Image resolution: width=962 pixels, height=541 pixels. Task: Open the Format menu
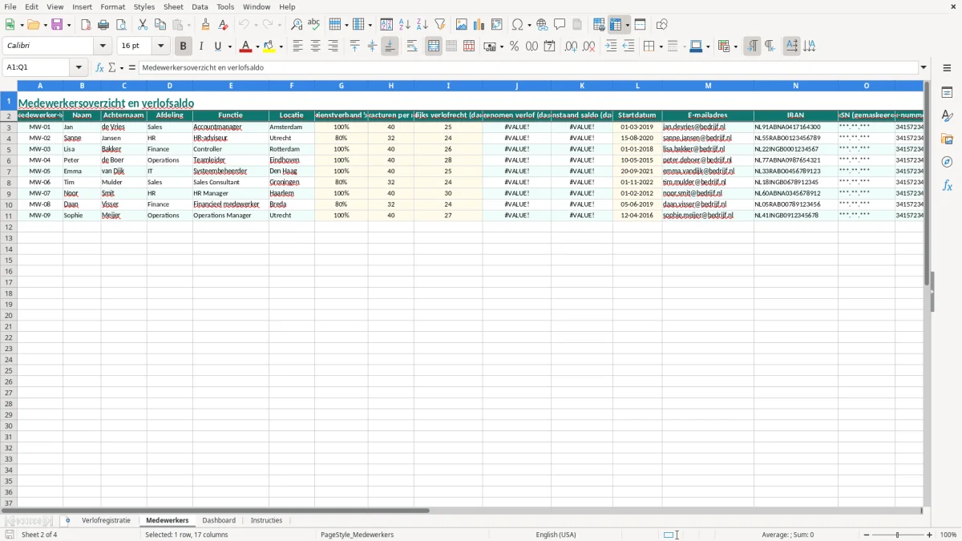113,6
